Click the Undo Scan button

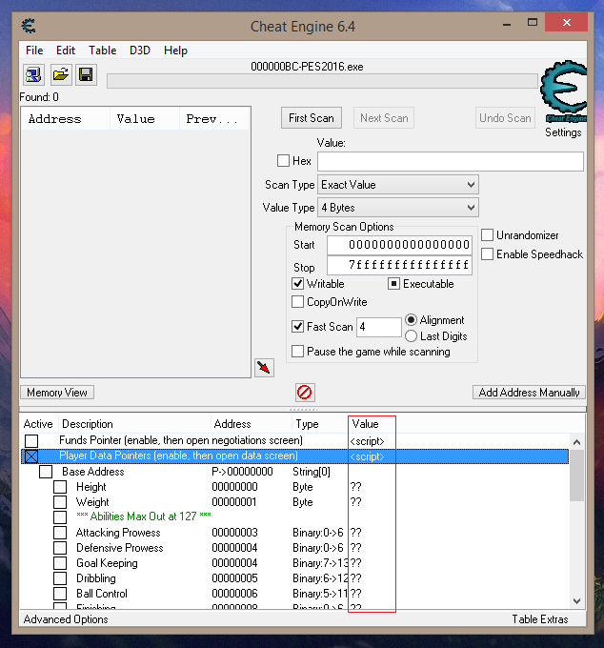coord(505,118)
